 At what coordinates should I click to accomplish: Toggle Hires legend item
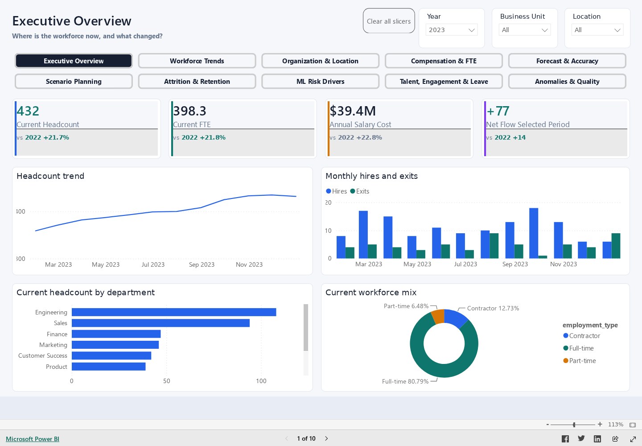pos(337,191)
